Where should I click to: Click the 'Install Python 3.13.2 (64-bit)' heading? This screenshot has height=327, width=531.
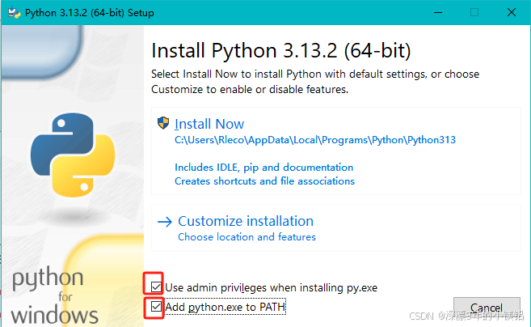coord(280,51)
